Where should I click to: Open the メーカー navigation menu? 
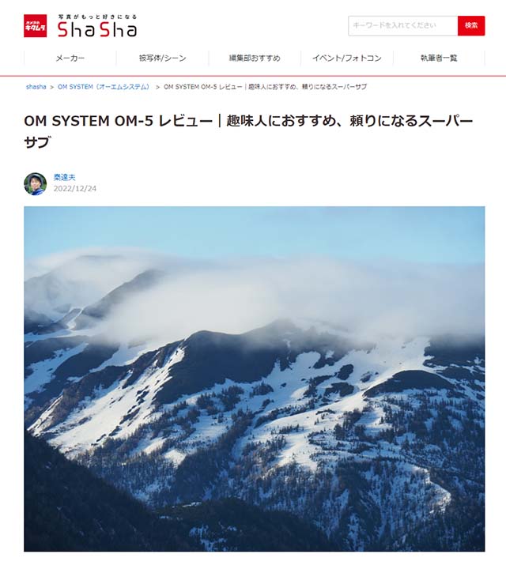click(70, 58)
